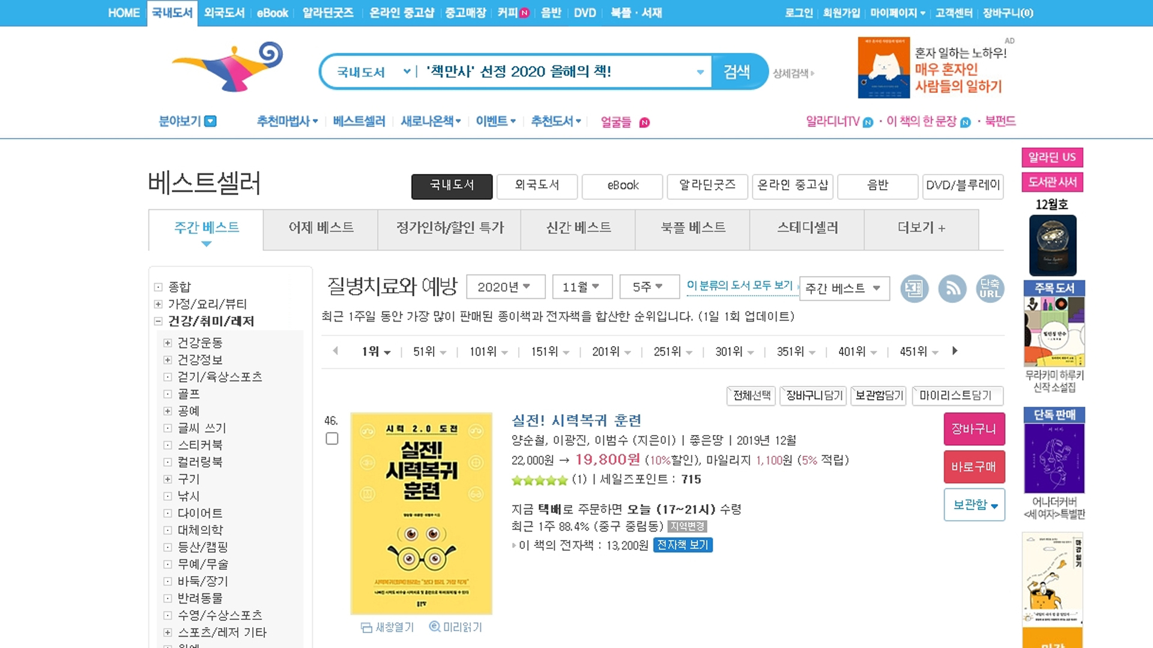The width and height of the screenshot is (1153, 648).
Task: Click the 미리읽기 preview magnifier icon
Action: [435, 627]
